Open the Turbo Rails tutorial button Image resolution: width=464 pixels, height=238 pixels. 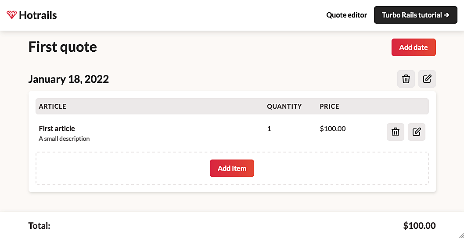[415, 15]
